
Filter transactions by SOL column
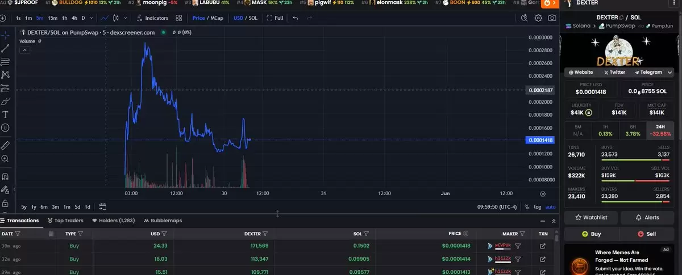(366, 234)
